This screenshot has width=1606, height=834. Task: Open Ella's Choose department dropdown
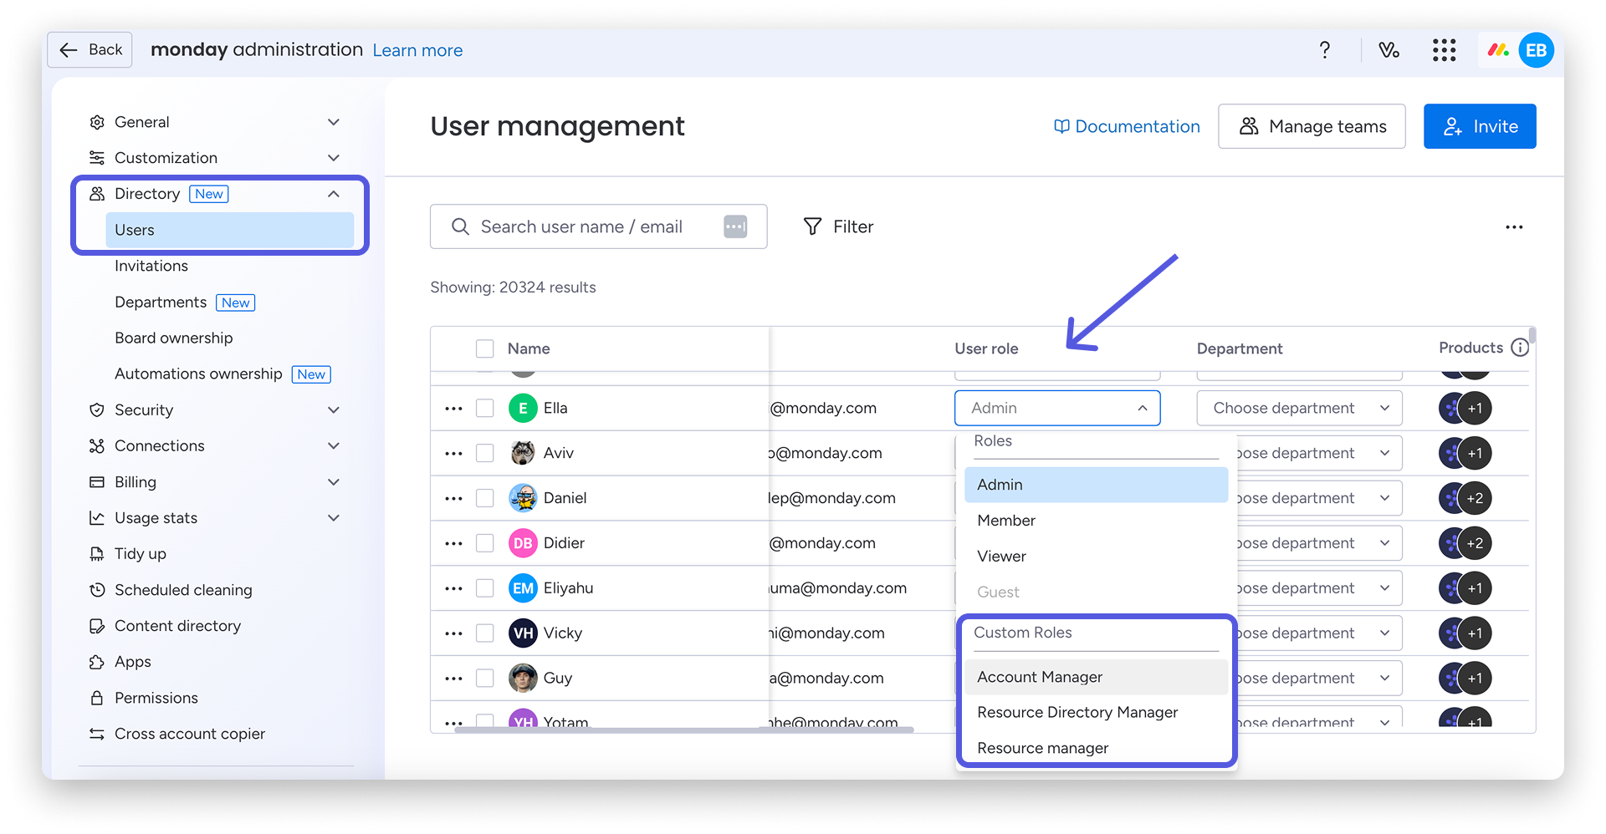(x=1299, y=408)
